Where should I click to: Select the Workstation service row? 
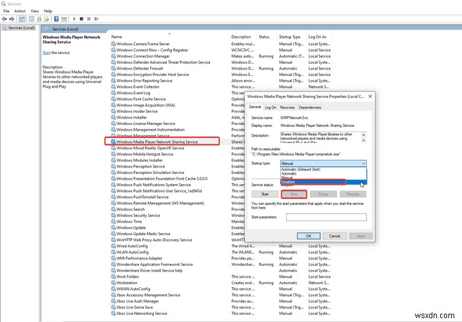tap(221, 283)
